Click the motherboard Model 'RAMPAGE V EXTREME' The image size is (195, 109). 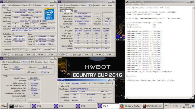(x=83, y=92)
